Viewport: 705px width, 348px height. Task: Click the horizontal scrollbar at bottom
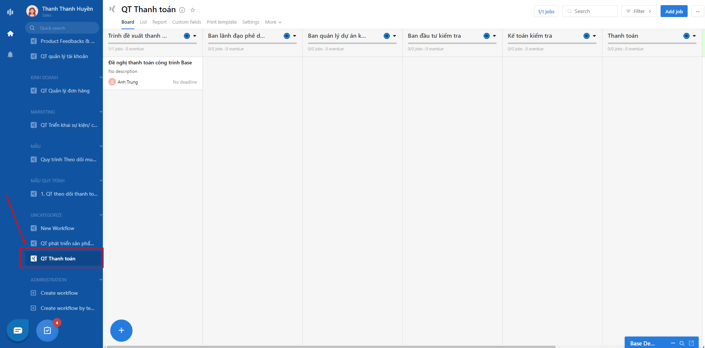331,347
